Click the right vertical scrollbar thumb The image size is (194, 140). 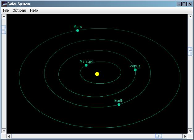pyautogui.click(x=190, y=51)
